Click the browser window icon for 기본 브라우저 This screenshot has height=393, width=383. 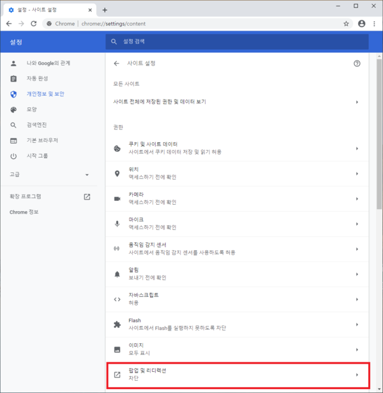pos(13,140)
